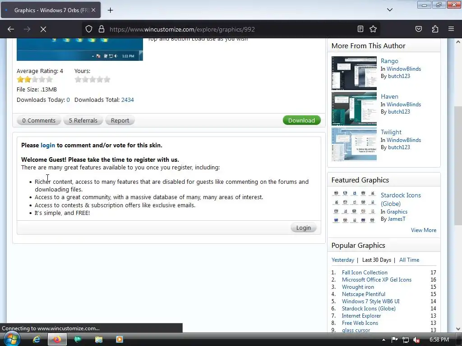This screenshot has height=346, width=462.
Task: Open Microsoft Office XP Gel Icons link
Action: [377, 279]
